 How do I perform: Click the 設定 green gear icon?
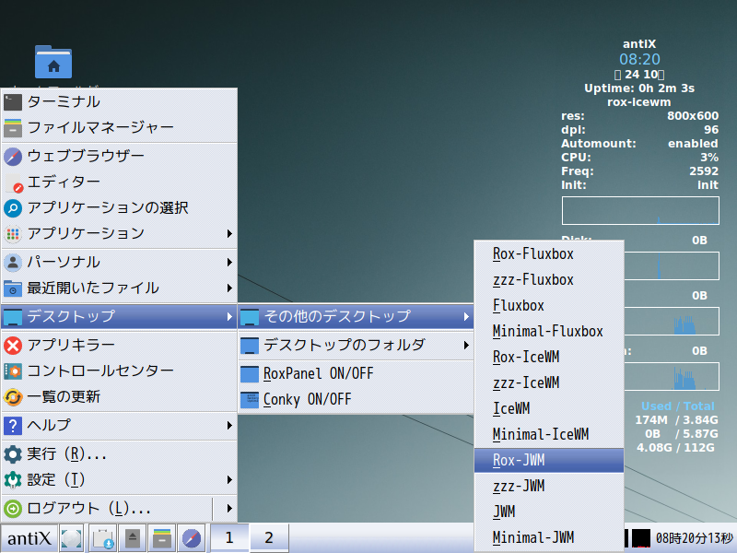pyautogui.click(x=13, y=480)
